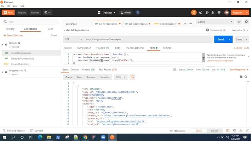Open the Test Results response tab
This screenshot has width=251, height=141.
pyautogui.click(x=108, y=70)
